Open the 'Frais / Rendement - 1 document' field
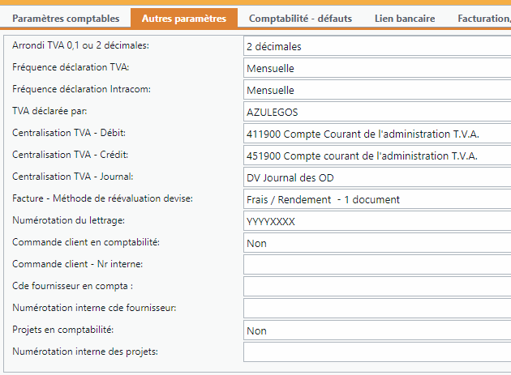 tap(377, 199)
